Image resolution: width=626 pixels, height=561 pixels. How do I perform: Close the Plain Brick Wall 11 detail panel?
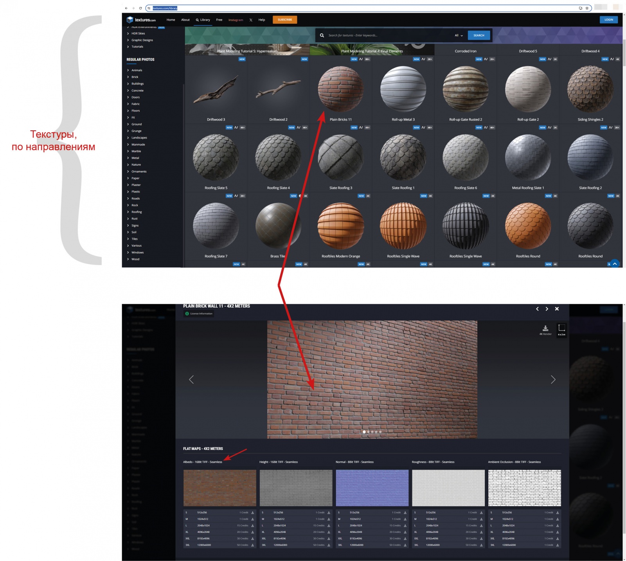click(557, 309)
